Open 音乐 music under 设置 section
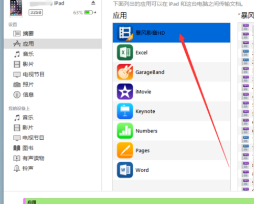The image size is (254, 204). (52, 54)
